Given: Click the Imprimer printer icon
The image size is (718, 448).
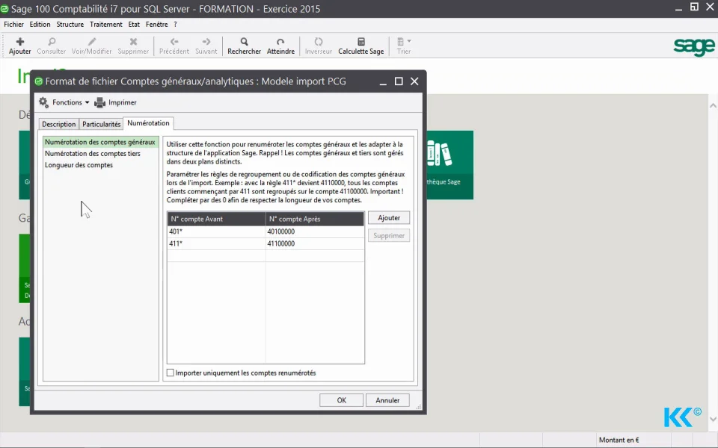Looking at the screenshot, I should [x=99, y=102].
